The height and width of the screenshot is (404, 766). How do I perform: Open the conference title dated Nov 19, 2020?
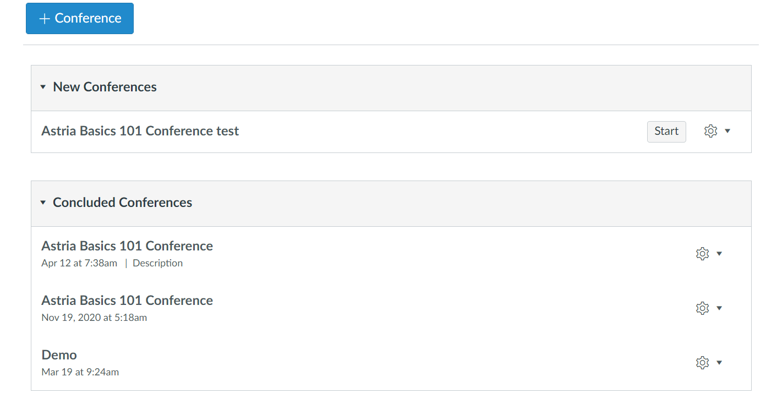pos(127,301)
